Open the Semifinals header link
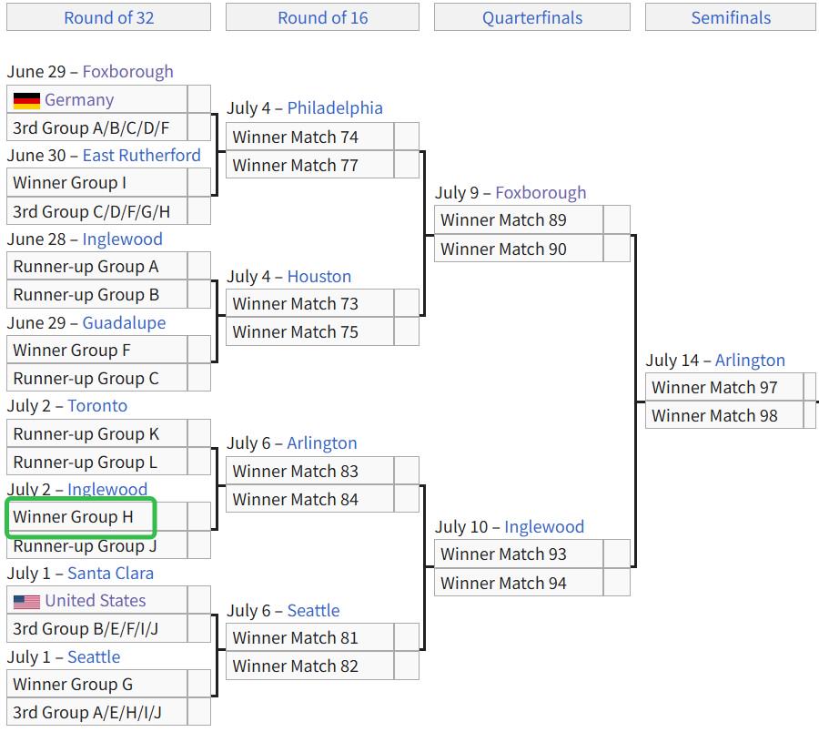The image size is (819, 732). [x=731, y=18]
